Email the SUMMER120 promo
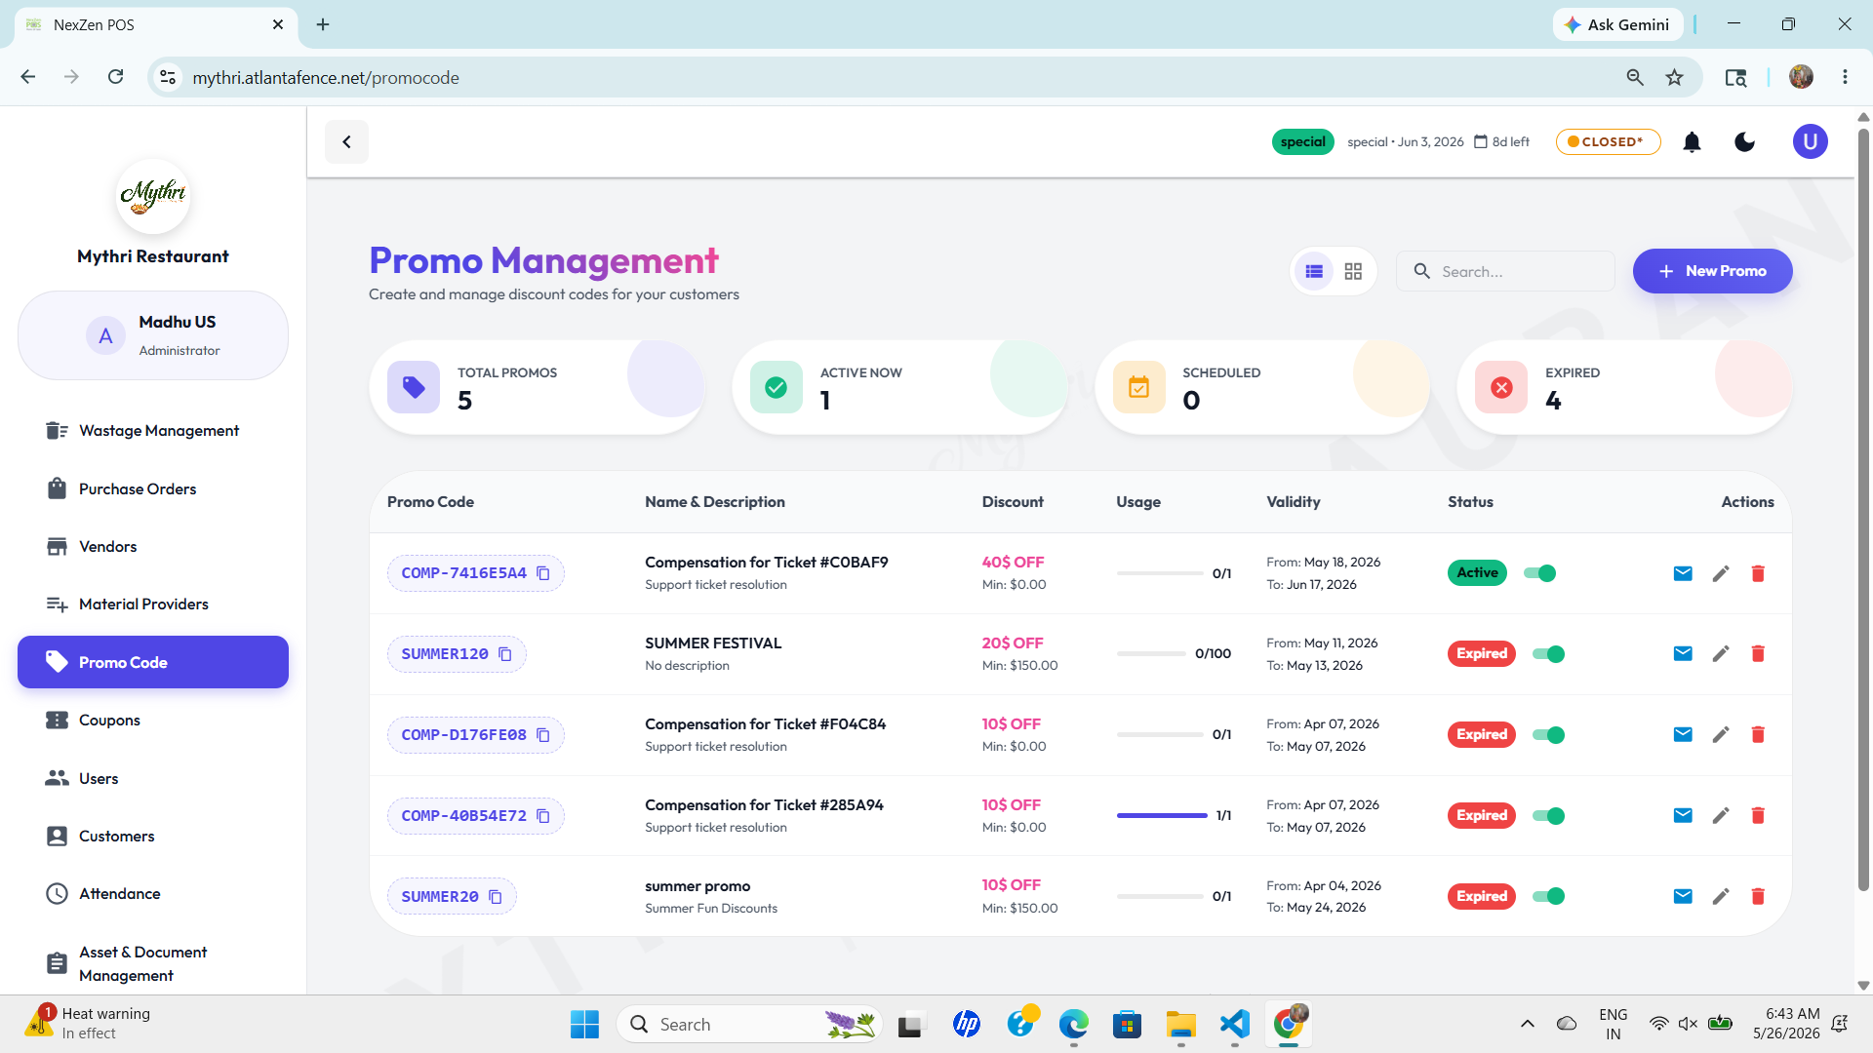This screenshot has width=1873, height=1053. point(1683,653)
